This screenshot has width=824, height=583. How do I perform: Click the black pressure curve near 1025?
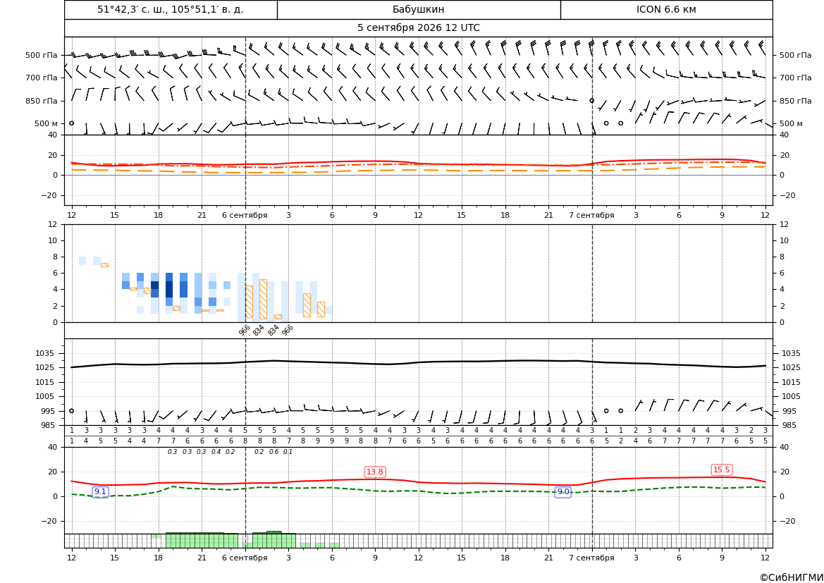pyautogui.click(x=418, y=363)
